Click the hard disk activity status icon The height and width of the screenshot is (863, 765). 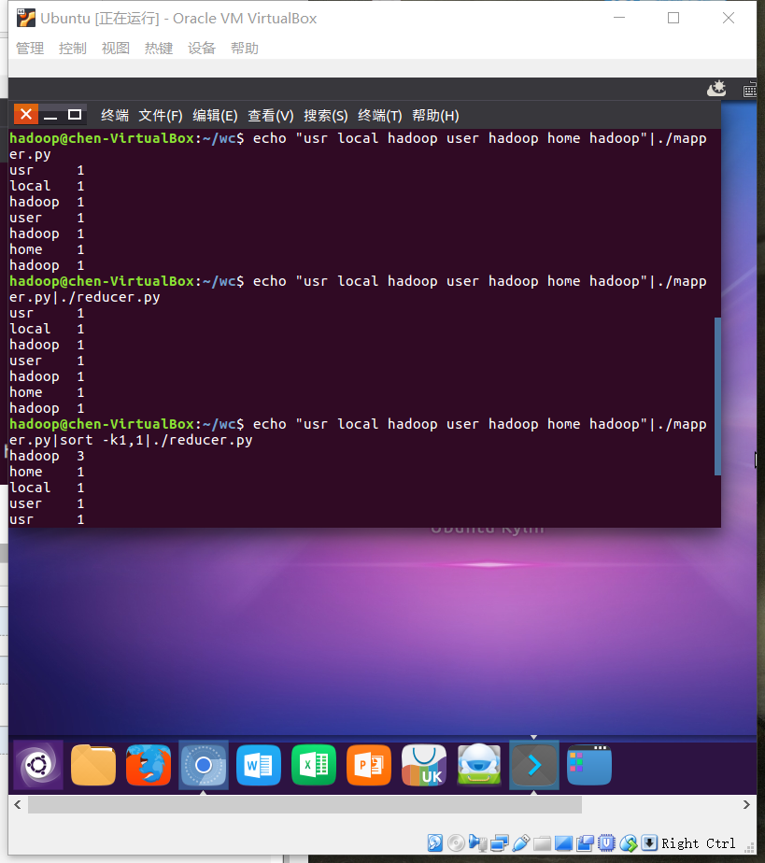coord(434,842)
